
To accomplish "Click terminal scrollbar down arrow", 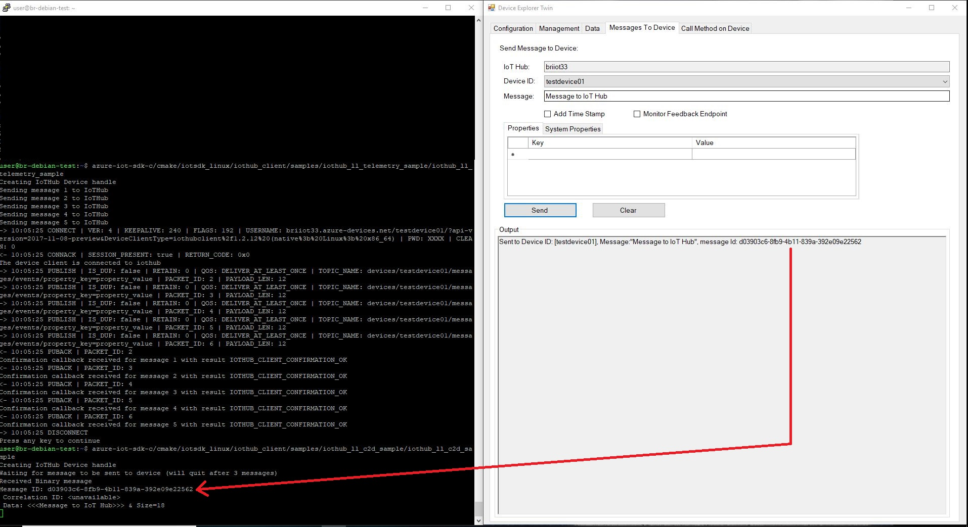I will 478,520.
